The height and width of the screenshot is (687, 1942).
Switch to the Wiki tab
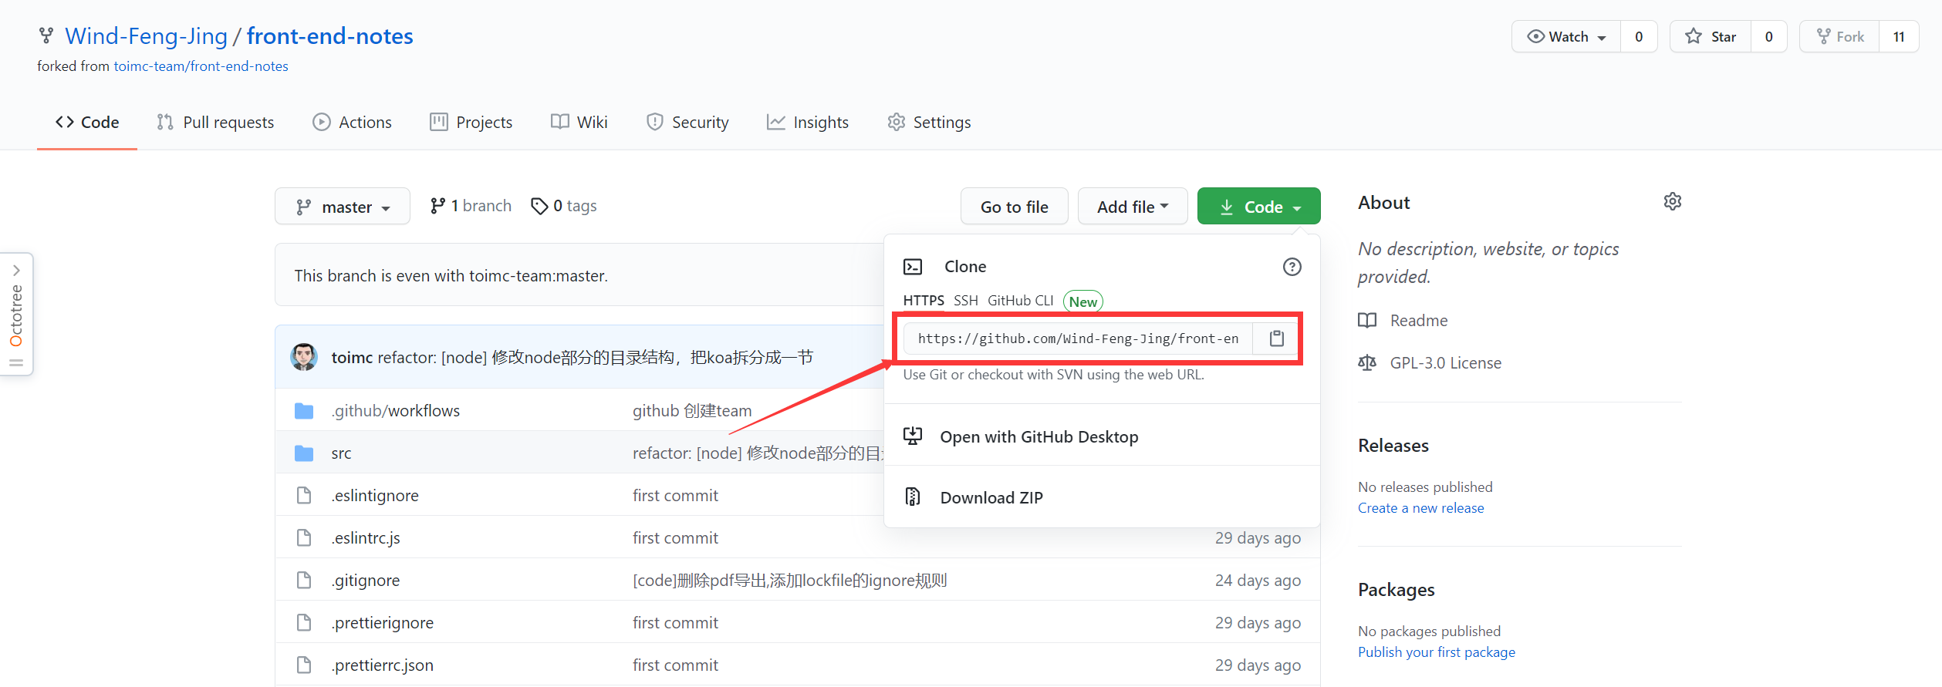[579, 122]
